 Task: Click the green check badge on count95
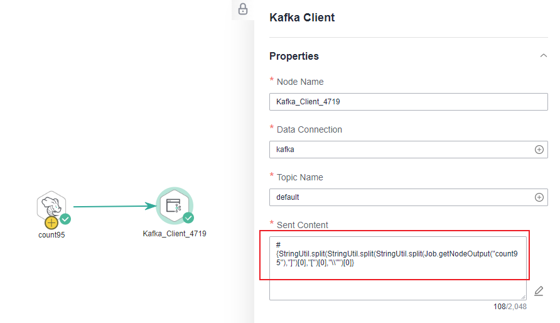pyautogui.click(x=65, y=219)
